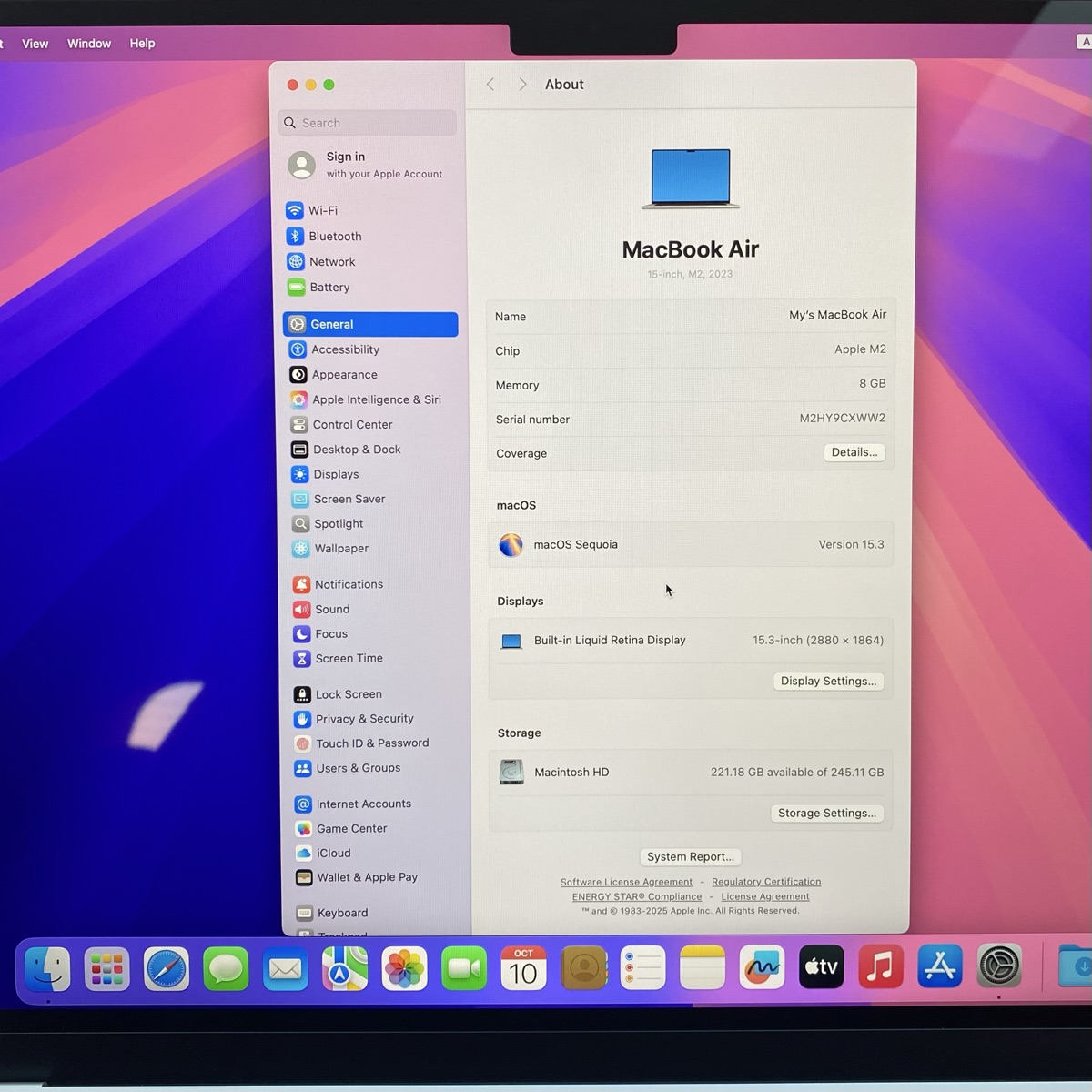Open Spotlight settings

click(328, 523)
